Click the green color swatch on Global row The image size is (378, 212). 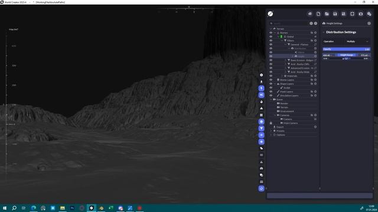(281, 37)
